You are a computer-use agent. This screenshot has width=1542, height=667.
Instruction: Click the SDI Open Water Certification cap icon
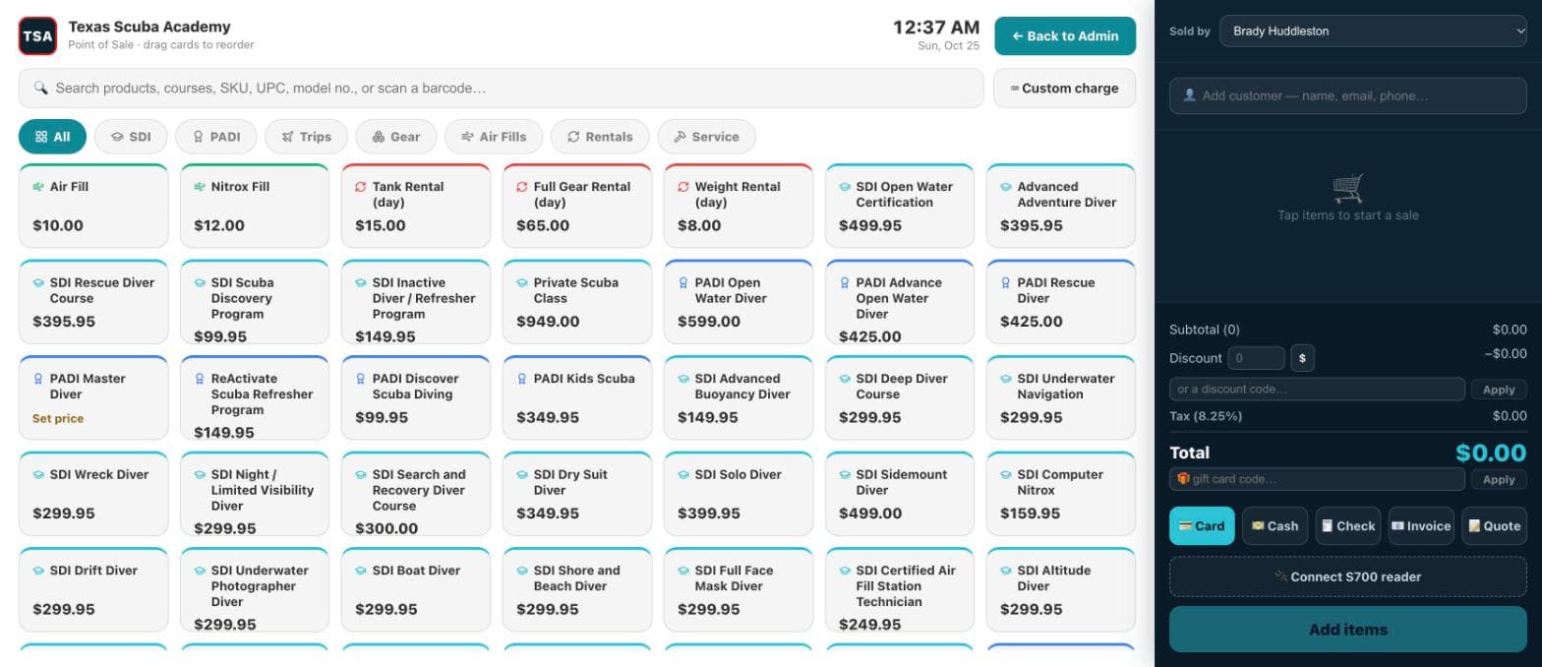[845, 186]
